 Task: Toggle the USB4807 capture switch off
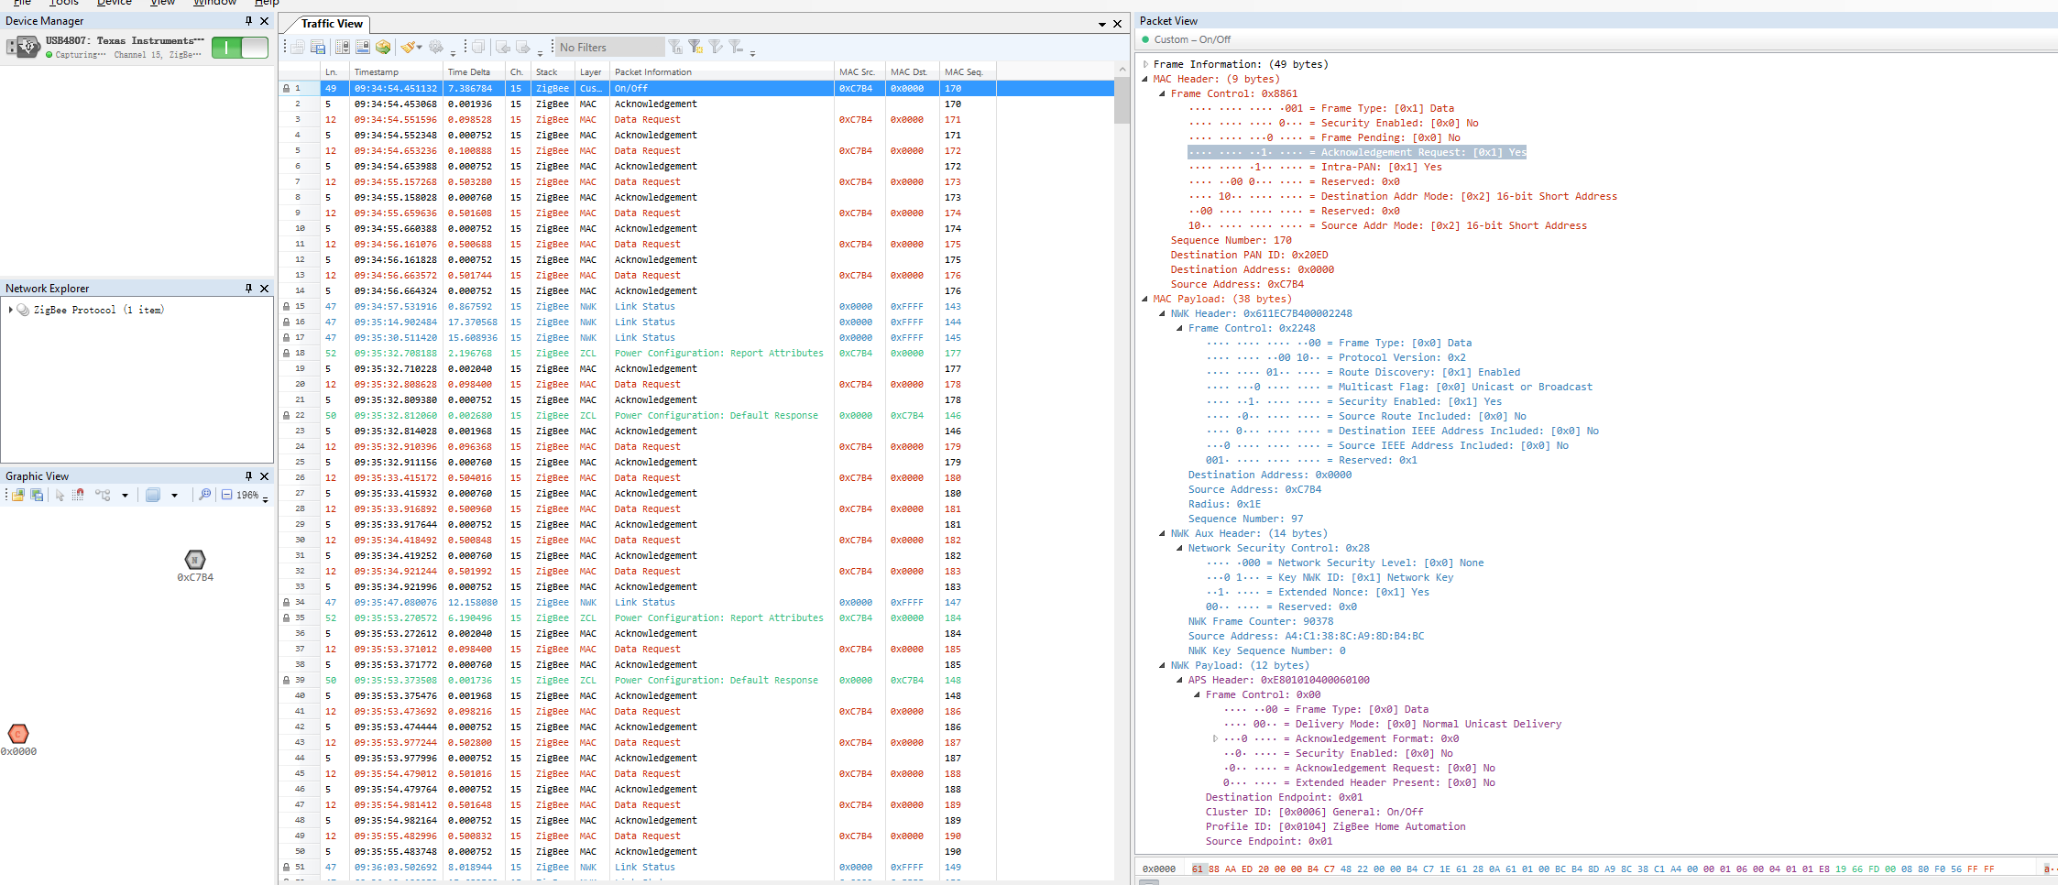(x=239, y=48)
